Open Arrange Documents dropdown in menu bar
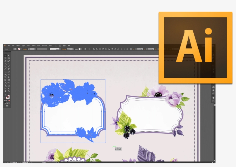 [64, 45]
